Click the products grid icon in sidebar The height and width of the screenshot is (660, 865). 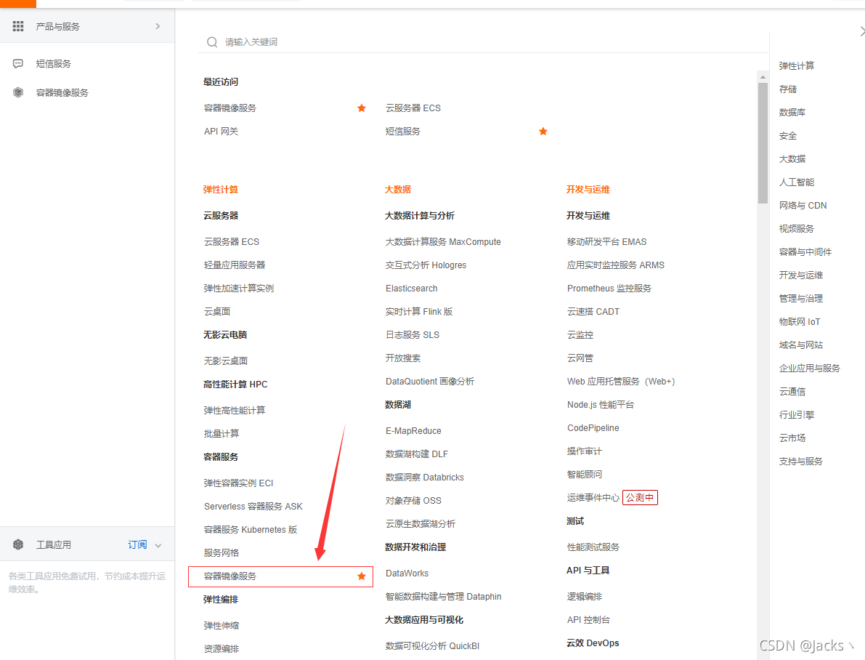tap(18, 26)
